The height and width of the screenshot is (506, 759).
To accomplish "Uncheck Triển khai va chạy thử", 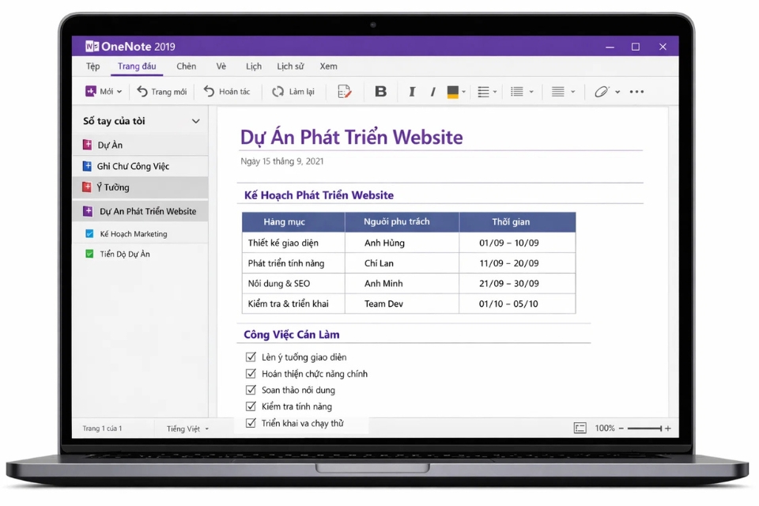I will click(x=251, y=423).
